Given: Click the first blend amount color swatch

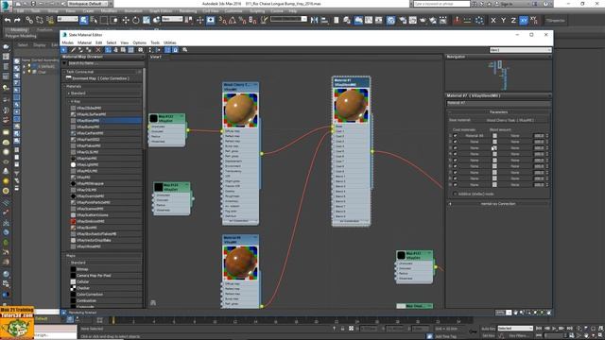Looking at the screenshot, I should [494, 136].
